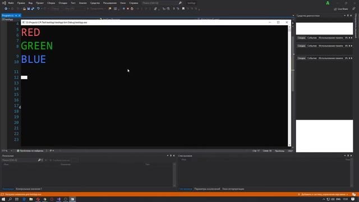Click the search icon in Locals panel
Screen dimensions: 359x202
coord(39,160)
